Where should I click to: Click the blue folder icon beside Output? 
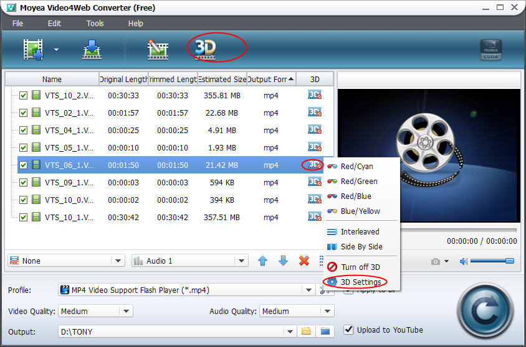click(325, 331)
